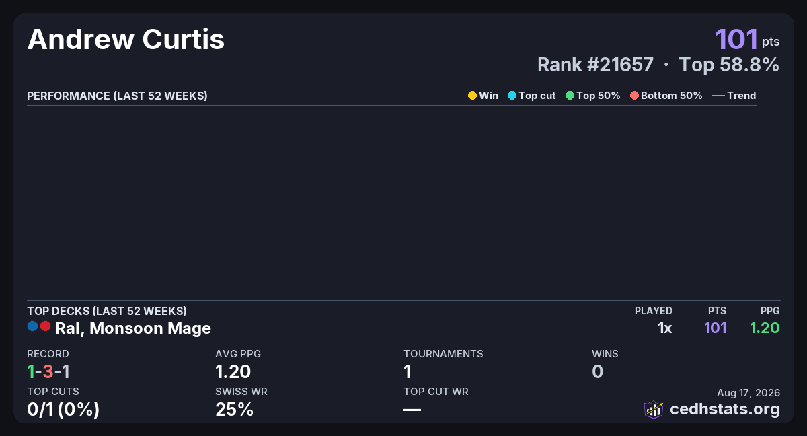807x436 pixels.
Task: Click the PPG column header
Action: [x=770, y=311]
